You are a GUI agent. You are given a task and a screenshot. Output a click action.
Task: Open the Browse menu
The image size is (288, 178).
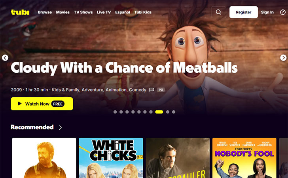(45, 12)
